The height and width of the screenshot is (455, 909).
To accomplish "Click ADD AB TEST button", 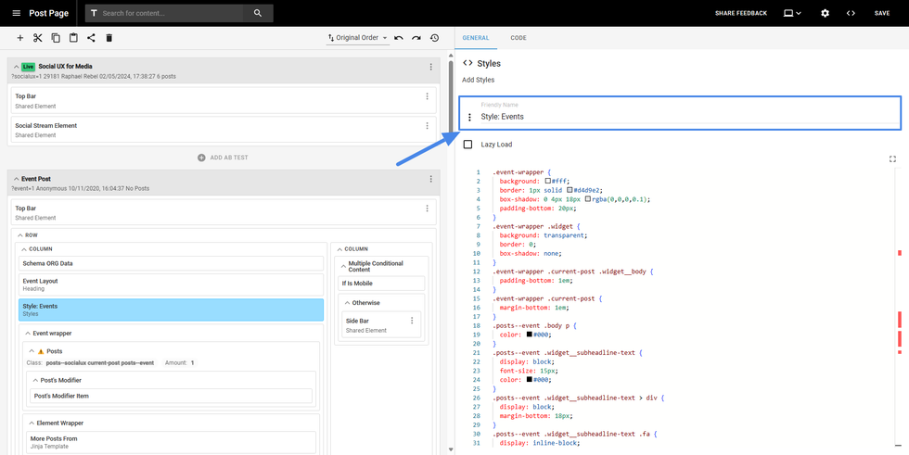I will click(x=223, y=158).
